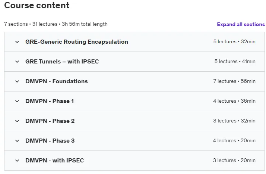Open GRE Tunnels – with IPSEC title
This screenshot has height=174, width=266.
coord(62,61)
